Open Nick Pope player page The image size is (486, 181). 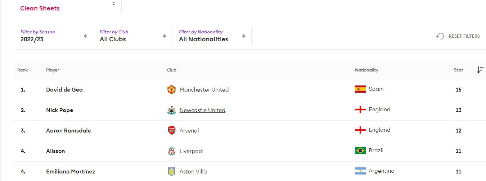point(59,110)
